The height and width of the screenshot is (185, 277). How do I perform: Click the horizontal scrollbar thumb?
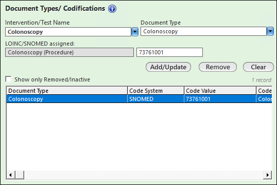[x=20, y=175]
